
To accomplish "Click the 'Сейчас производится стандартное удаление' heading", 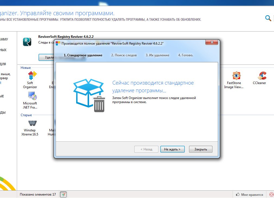I will point(153,86).
